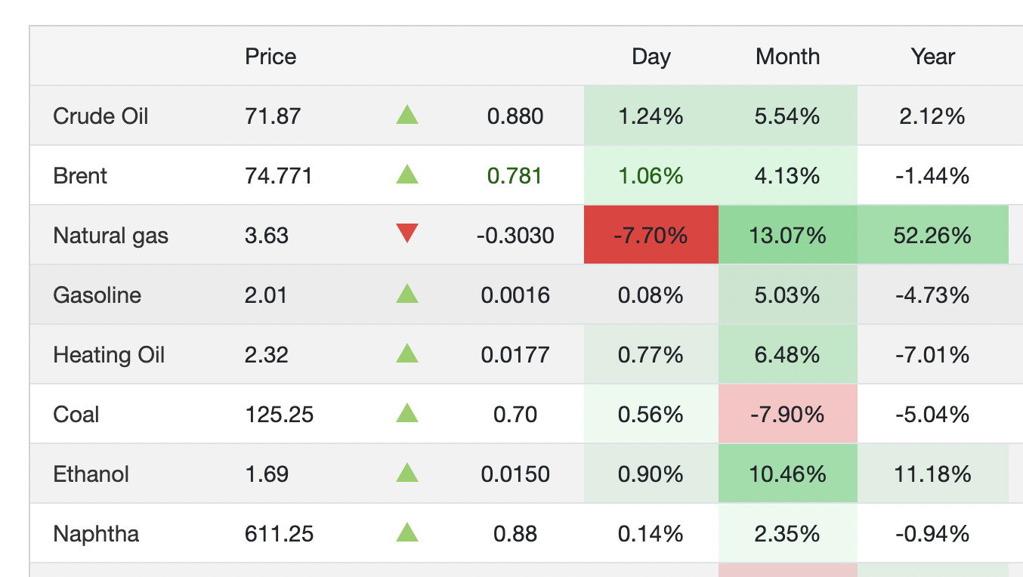
Task: Click the 0.0177 change value for Heating Oil
Action: [x=515, y=355]
